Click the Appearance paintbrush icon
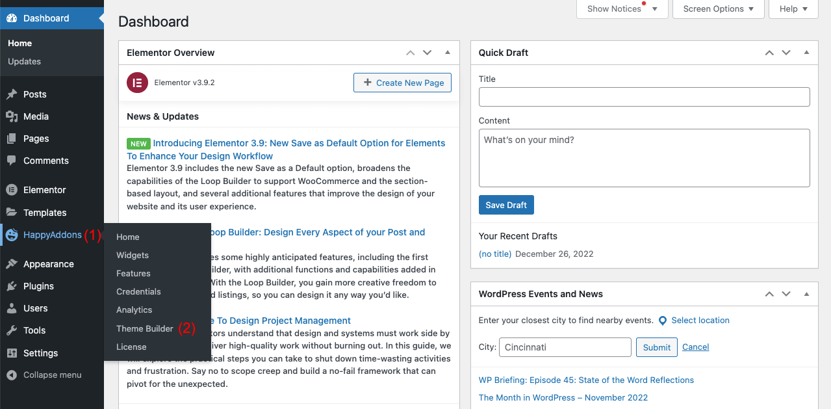Screen dimensions: 831x409 pos(12,264)
